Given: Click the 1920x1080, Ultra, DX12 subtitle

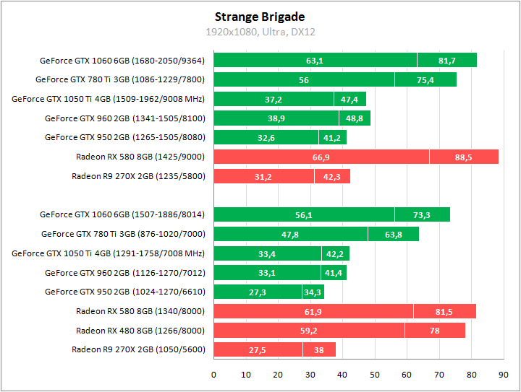Looking at the screenshot, I should 260,32.
